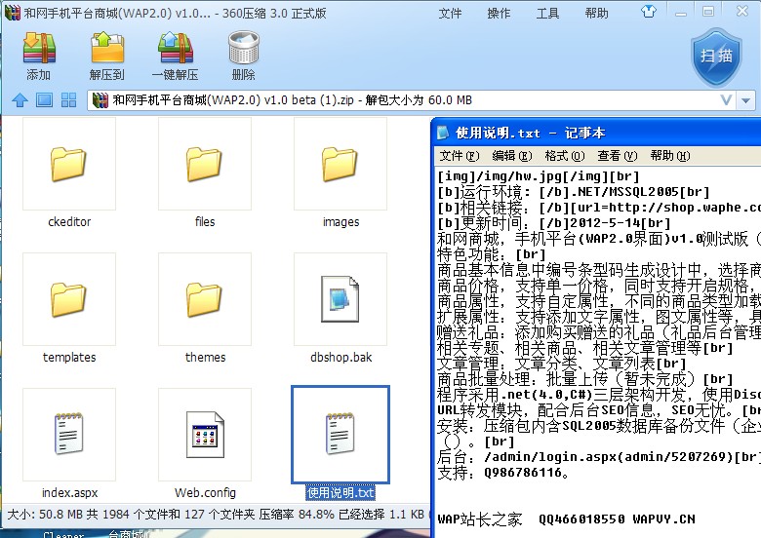The height and width of the screenshot is (538, 761).
Task: Open the 帮助 menu in 360压缩
Action: pyautogui.click(x=596, y=13)
